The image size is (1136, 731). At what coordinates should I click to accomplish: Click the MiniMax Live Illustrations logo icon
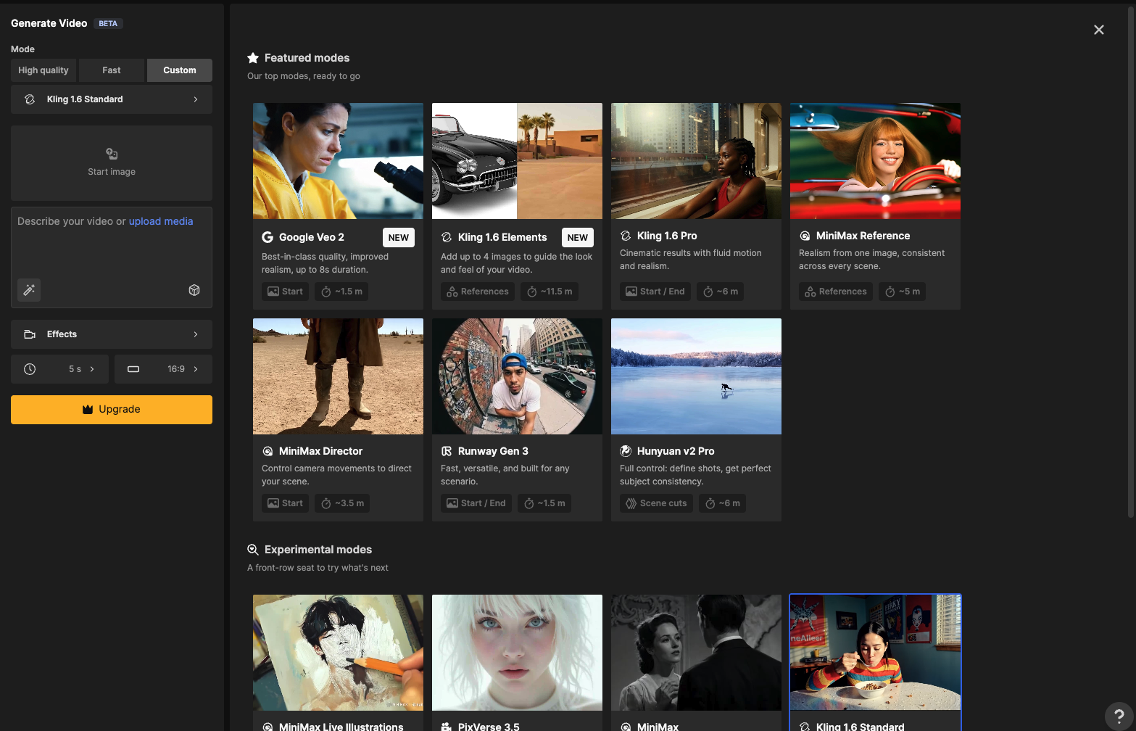[x=268, y=727]
